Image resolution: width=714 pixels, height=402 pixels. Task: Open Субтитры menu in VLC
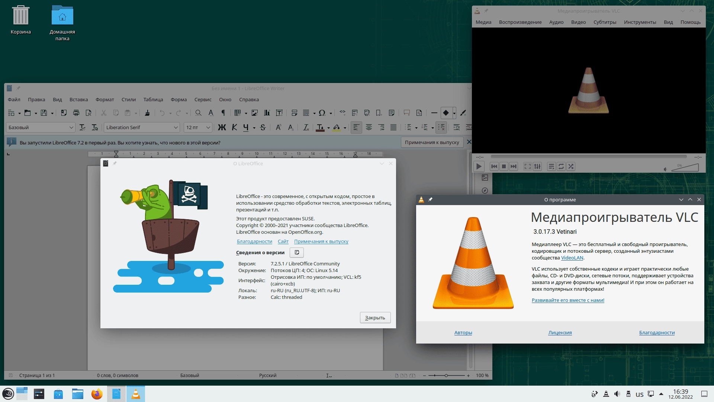(605, 22)
